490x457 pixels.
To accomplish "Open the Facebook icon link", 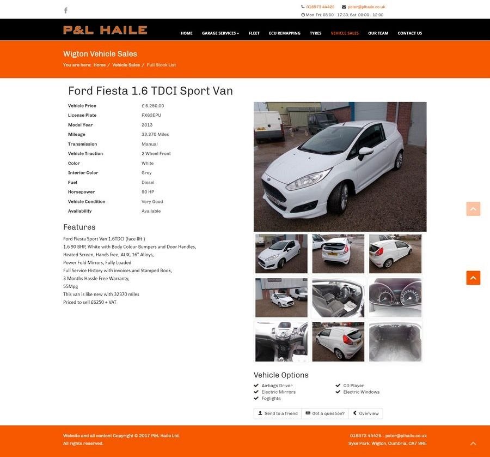I will pyautogui.click(x=66, y=10).
